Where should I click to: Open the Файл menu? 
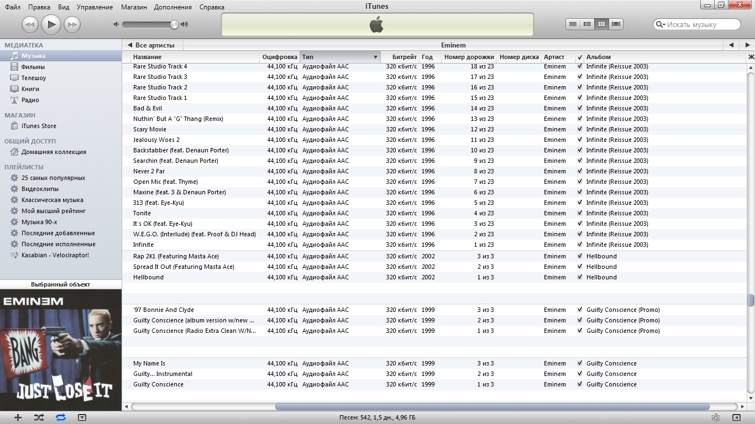[13, 7]
